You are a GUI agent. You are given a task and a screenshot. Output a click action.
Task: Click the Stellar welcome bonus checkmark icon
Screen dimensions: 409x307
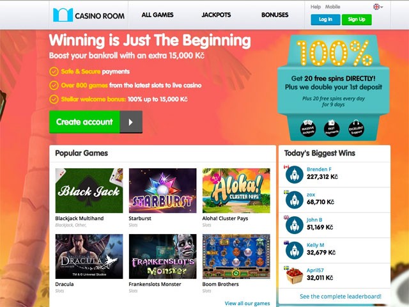pos(54,99)
